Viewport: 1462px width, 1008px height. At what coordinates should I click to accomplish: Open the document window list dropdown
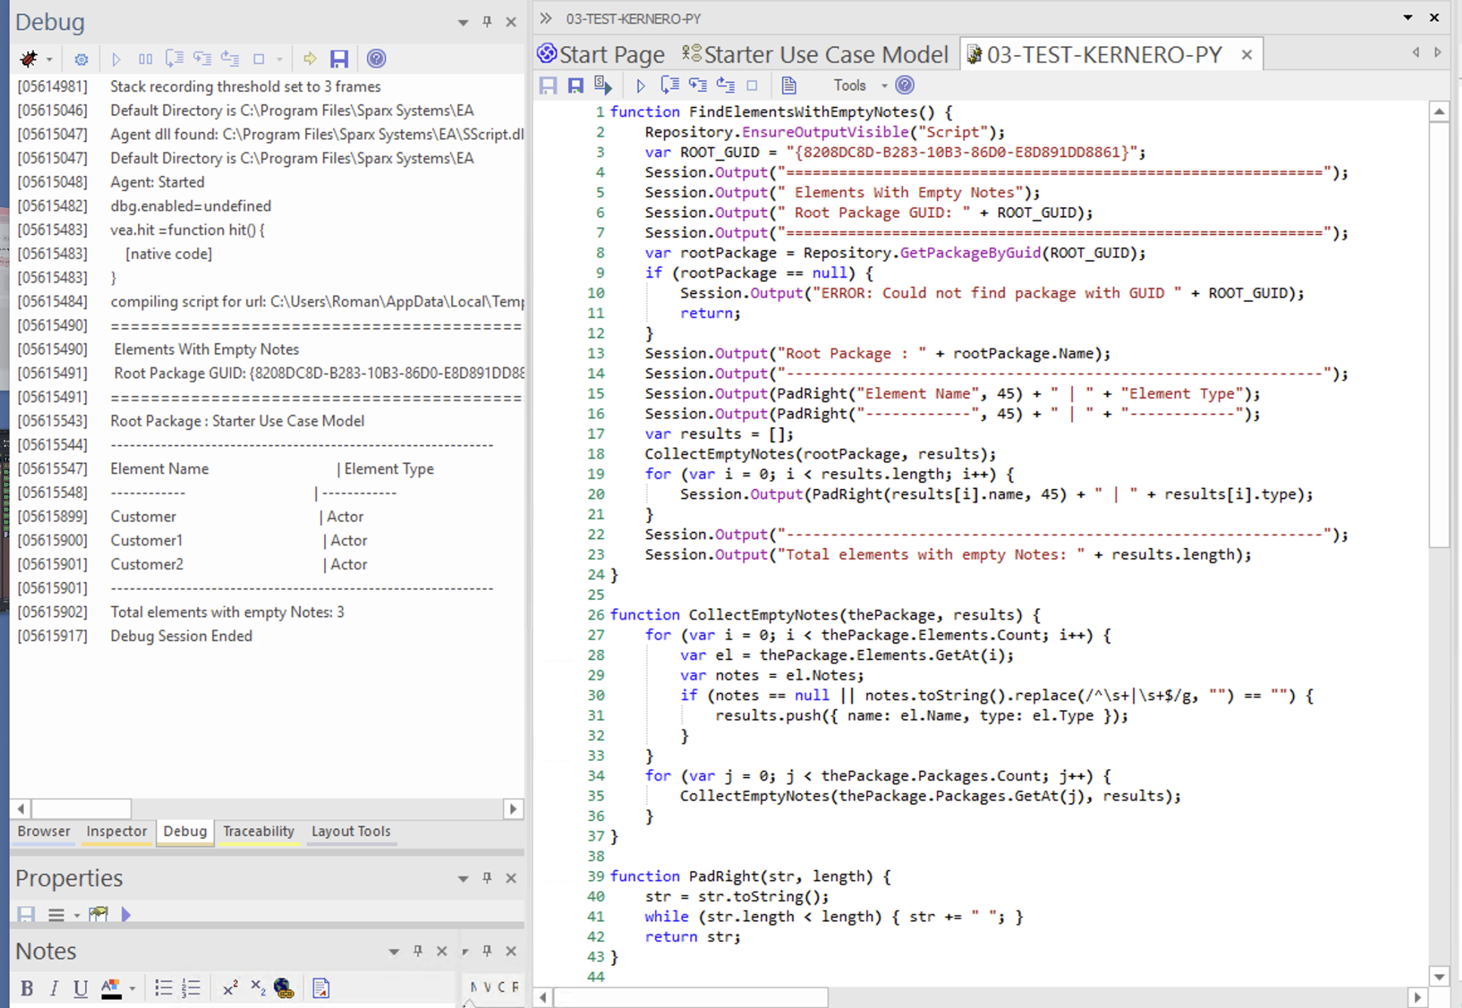[x=1408, y=18]
